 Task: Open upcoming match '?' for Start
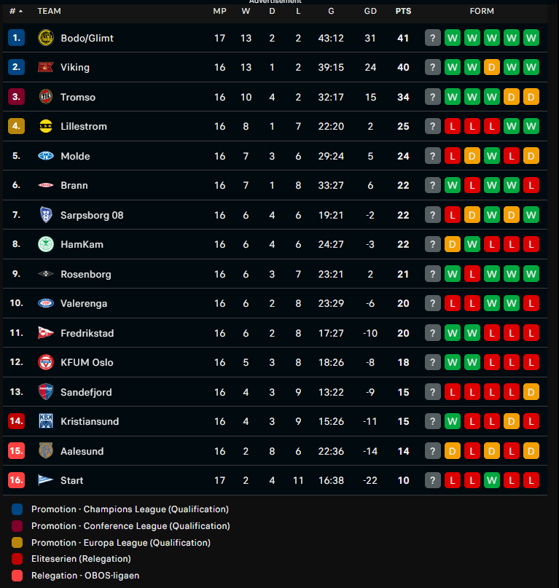pyautogui.click(x=433, y=480)
